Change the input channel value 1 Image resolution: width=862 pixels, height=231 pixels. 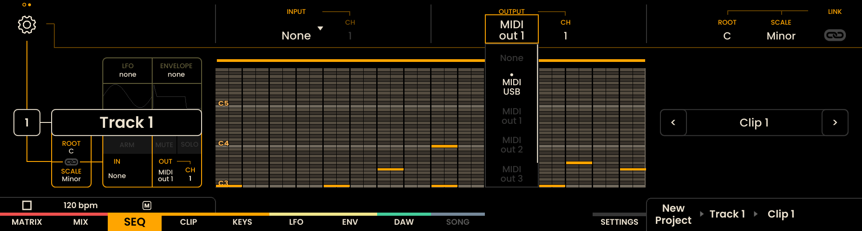pos(350,35)
